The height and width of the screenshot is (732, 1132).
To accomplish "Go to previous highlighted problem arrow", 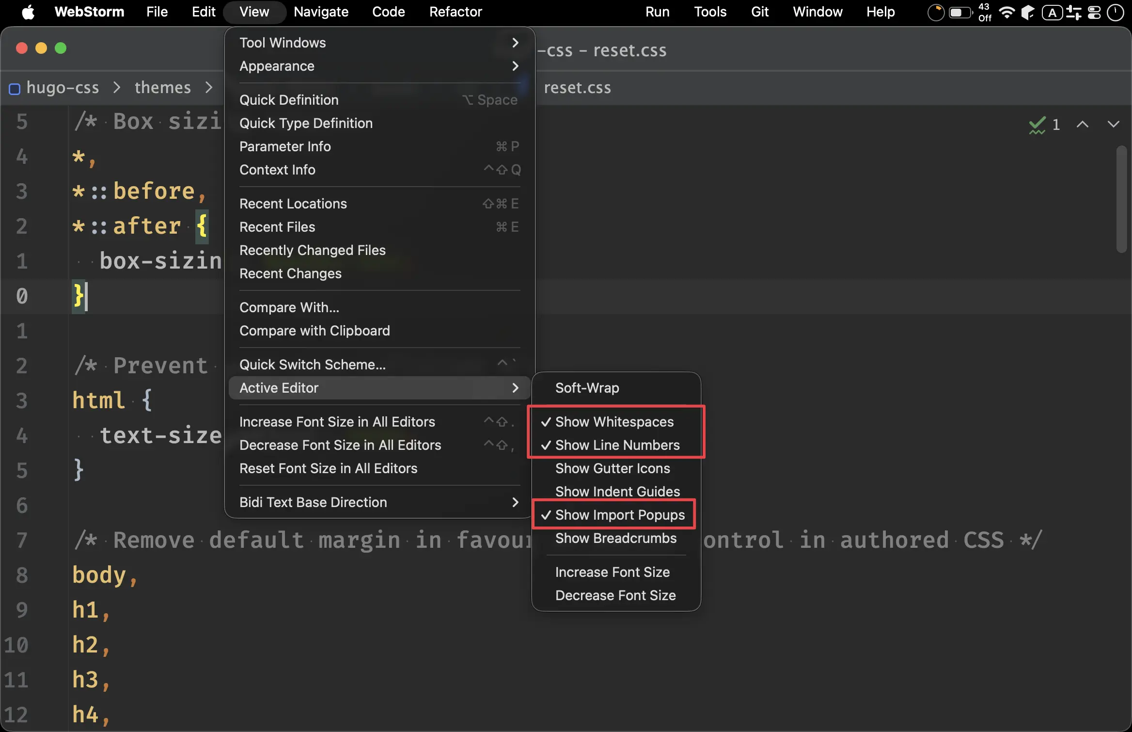I will point(1082,125).
